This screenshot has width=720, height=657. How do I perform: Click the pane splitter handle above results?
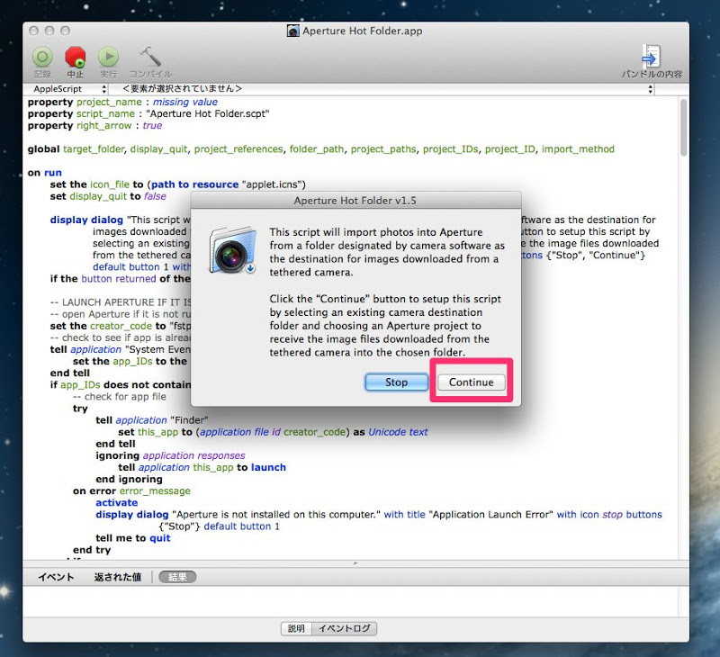(355, 563)
